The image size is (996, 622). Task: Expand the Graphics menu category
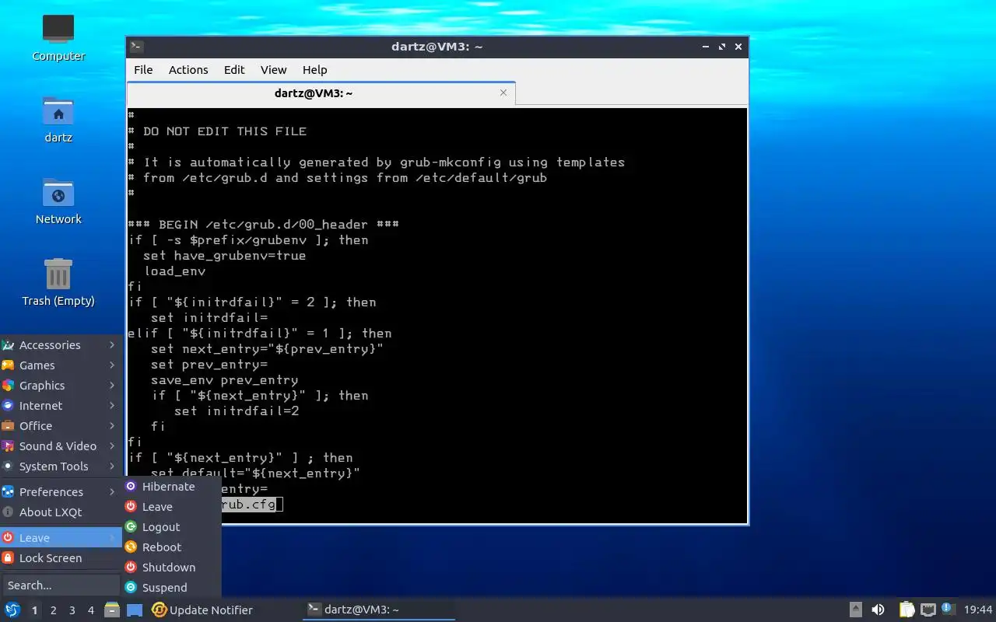tap(60, 386)
